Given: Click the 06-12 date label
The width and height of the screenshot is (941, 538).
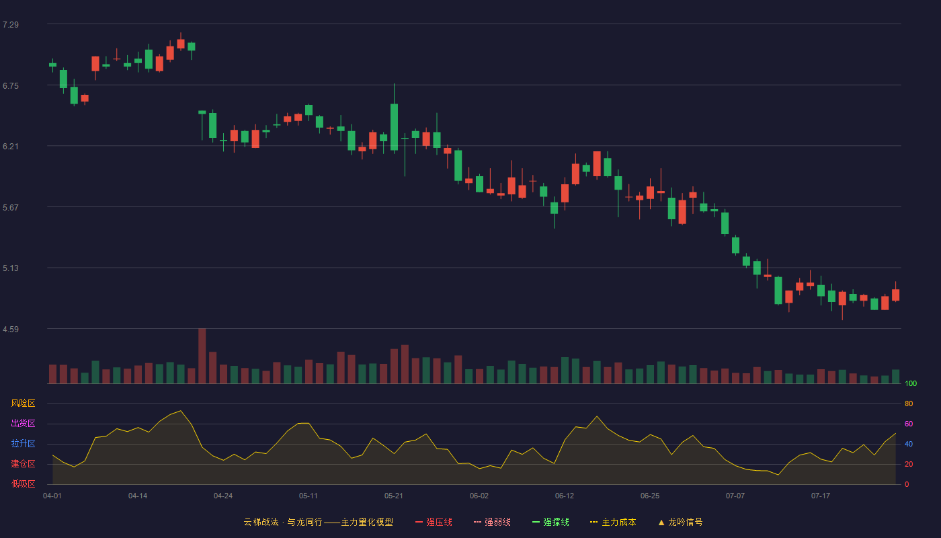Looking at the screenshot, I should (565, 496).
